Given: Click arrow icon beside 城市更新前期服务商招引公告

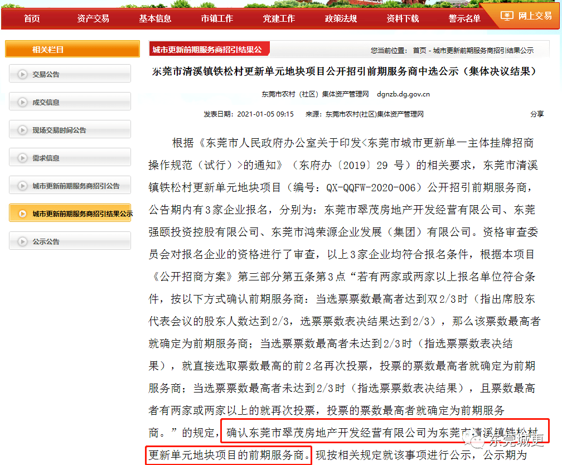Looking at the screenshot, I should (22, 186).
